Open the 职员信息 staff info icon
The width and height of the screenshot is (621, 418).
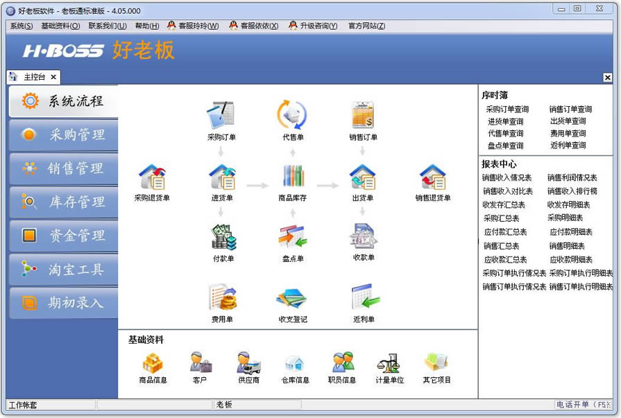[x=342, y=363]
